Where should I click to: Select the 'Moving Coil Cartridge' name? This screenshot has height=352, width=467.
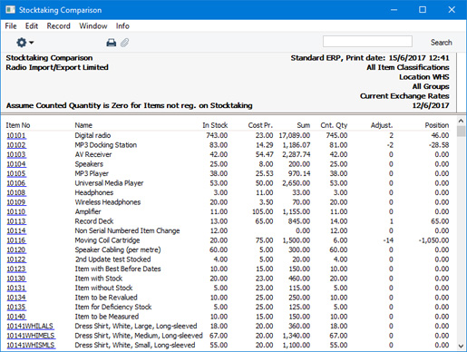[107, 240]
